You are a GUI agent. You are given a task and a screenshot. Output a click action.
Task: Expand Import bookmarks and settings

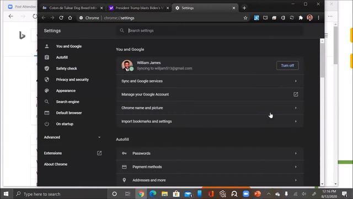[x=210, y=122]
